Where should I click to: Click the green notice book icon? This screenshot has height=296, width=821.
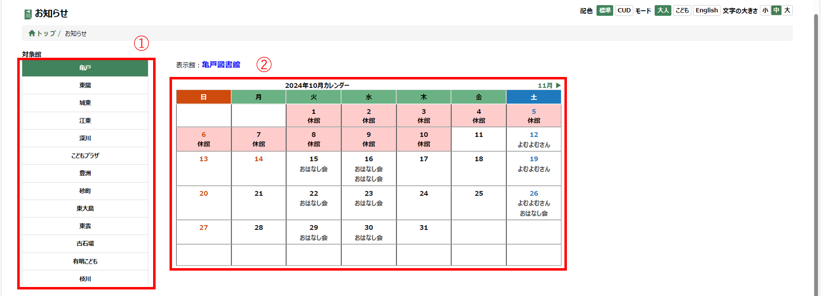click(x=28, y=14)
